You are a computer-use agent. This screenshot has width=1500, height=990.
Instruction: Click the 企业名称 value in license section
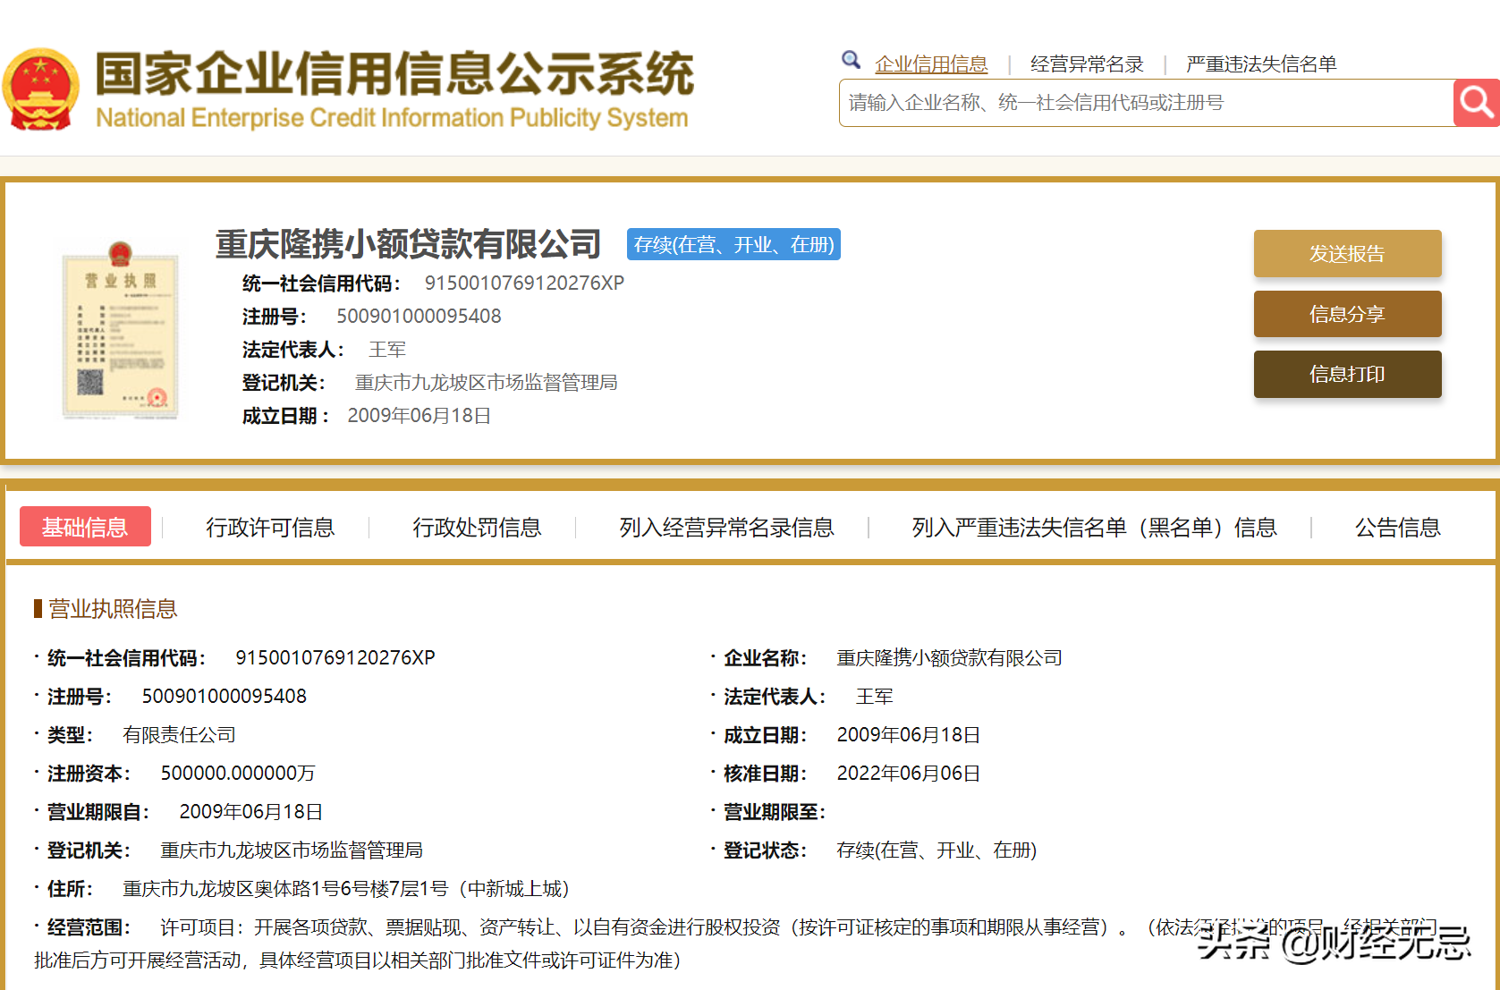click(949, 657)
